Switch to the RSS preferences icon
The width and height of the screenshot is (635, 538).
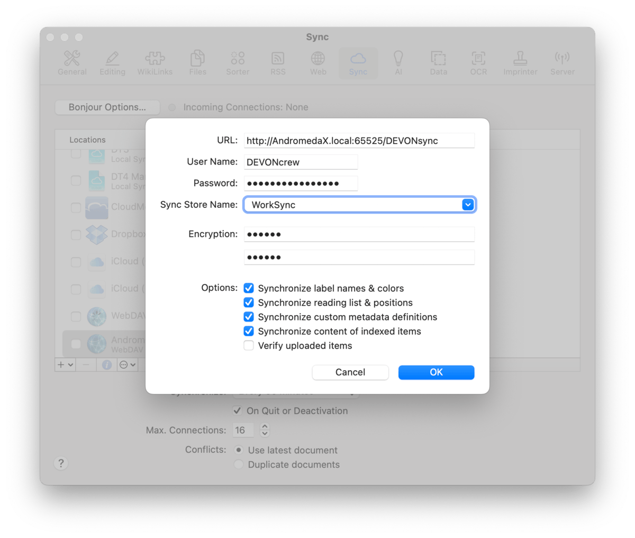click(278, 63)
